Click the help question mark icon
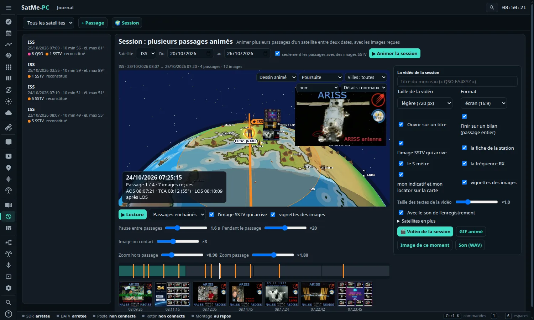 [9, 314]
